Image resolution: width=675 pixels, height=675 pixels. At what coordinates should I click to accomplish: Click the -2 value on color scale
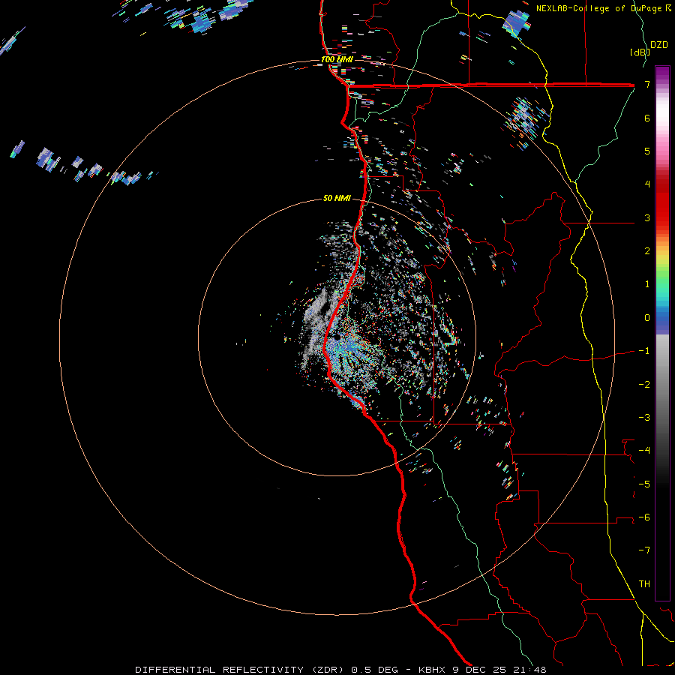point(644,385)
